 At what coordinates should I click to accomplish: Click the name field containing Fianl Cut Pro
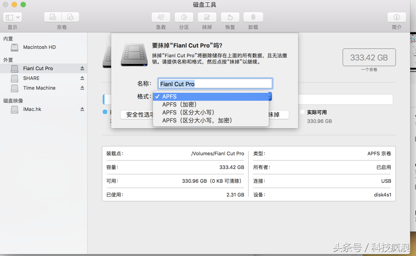[x=215, y=84]
